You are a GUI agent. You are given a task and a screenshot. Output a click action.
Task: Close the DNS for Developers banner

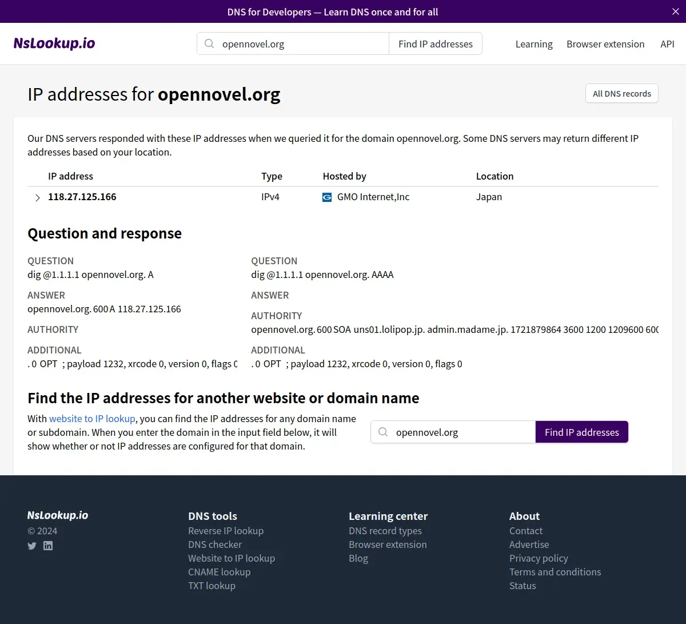[x=676, y=11]
